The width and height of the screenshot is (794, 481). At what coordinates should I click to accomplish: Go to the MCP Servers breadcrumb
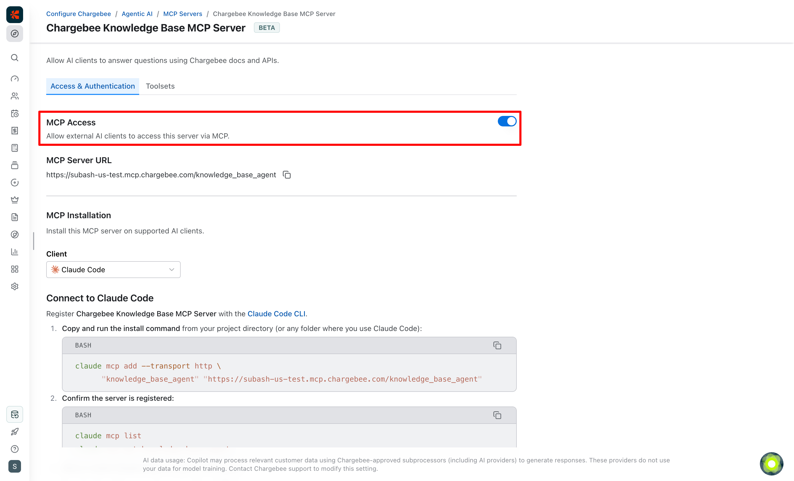click(x=183, y=14)
